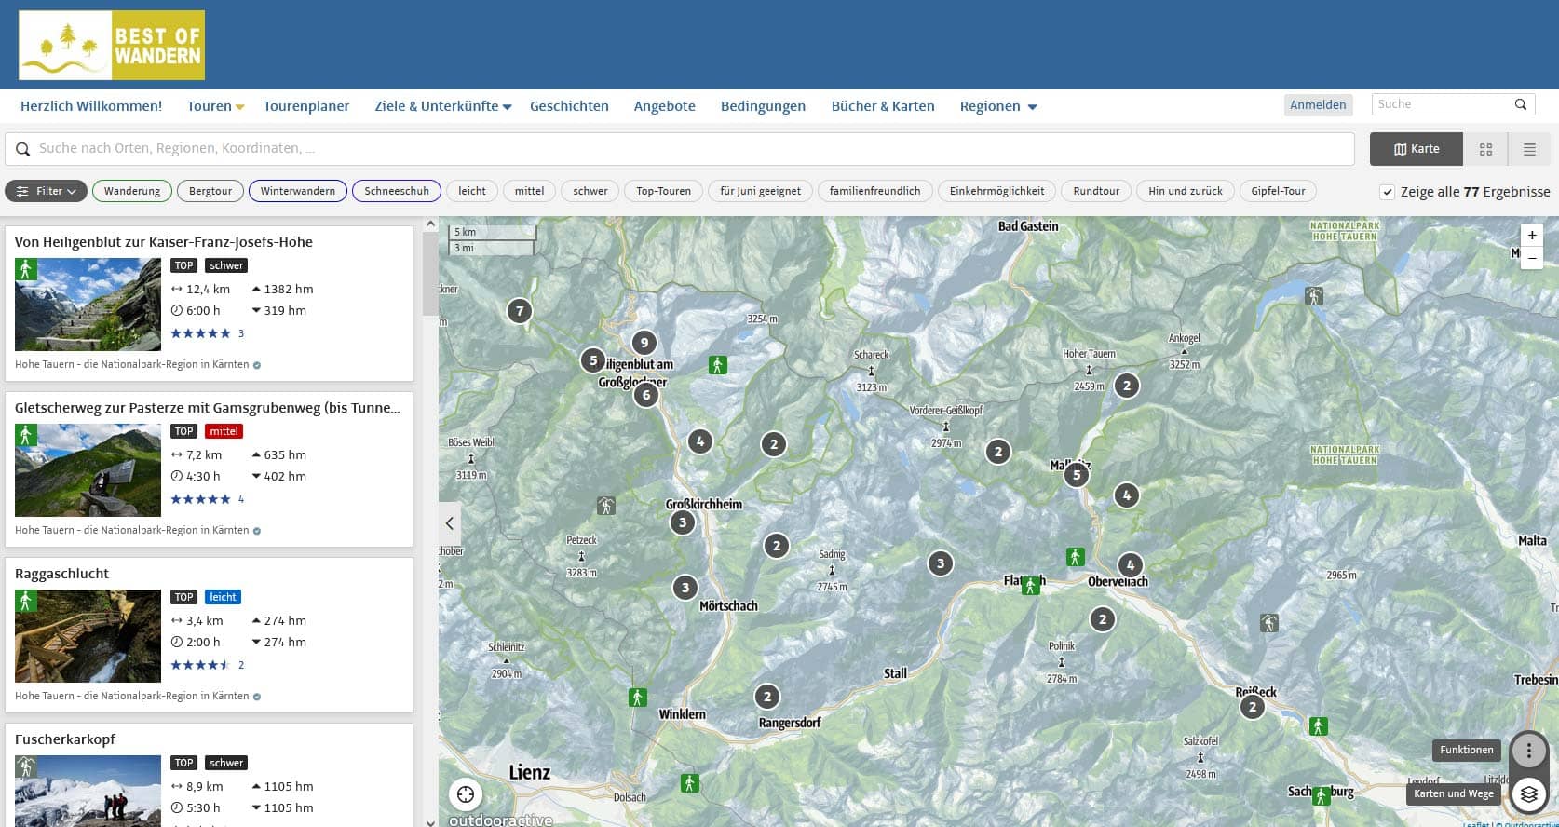
Task: Open the Bedingungen menu item
Action: coord(763,106)
